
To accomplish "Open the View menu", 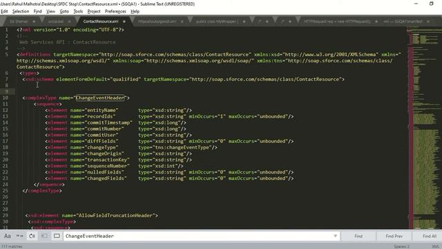I will click(50, 11).
